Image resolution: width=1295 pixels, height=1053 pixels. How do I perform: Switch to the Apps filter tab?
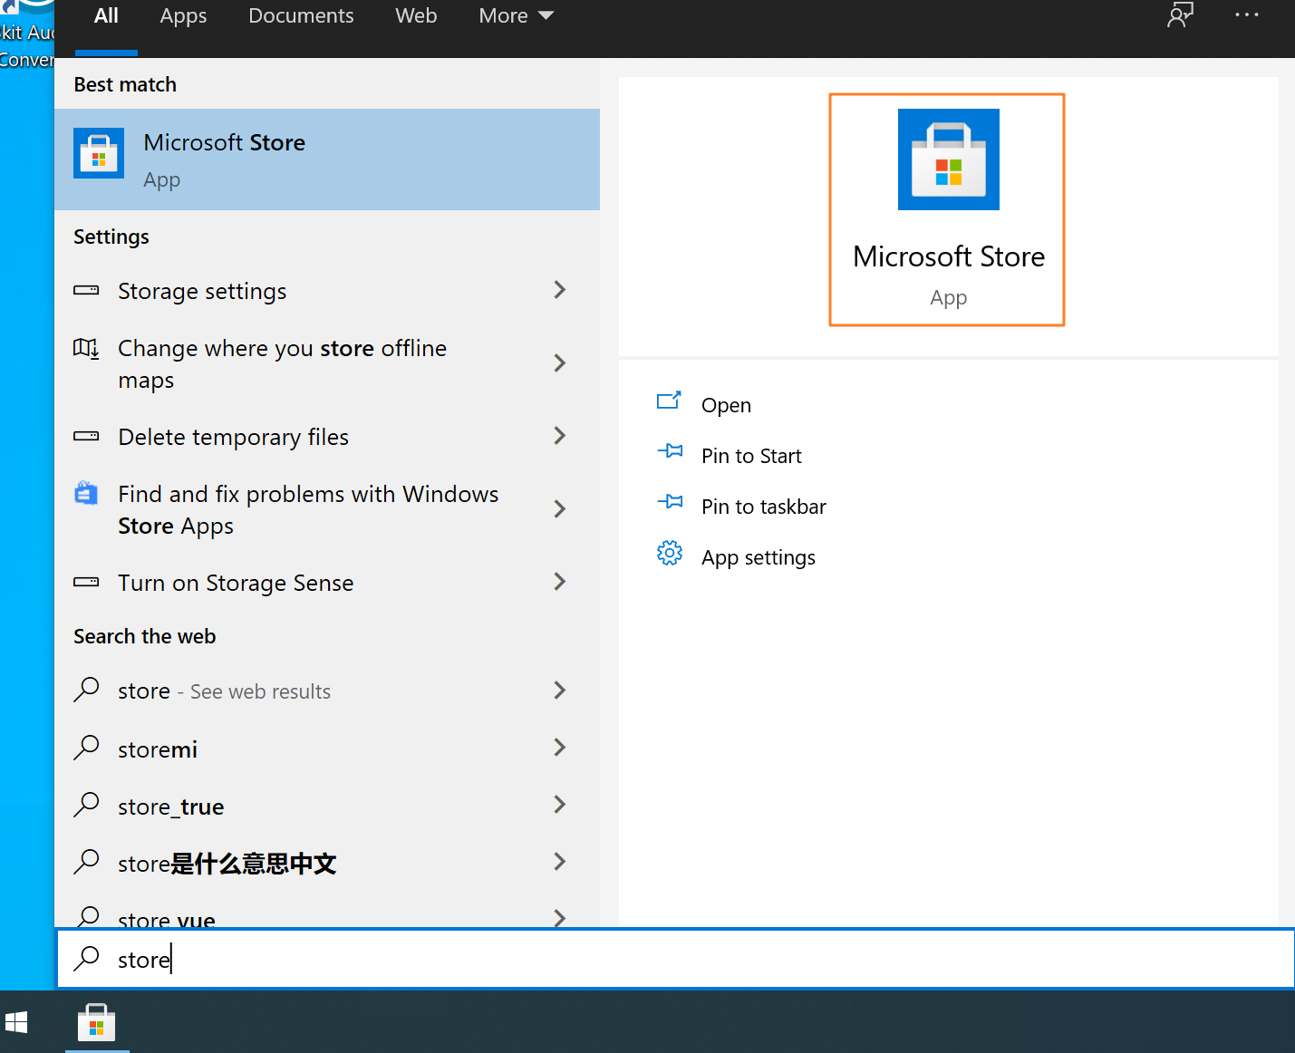pyautogui.click(x=183, y=16)
